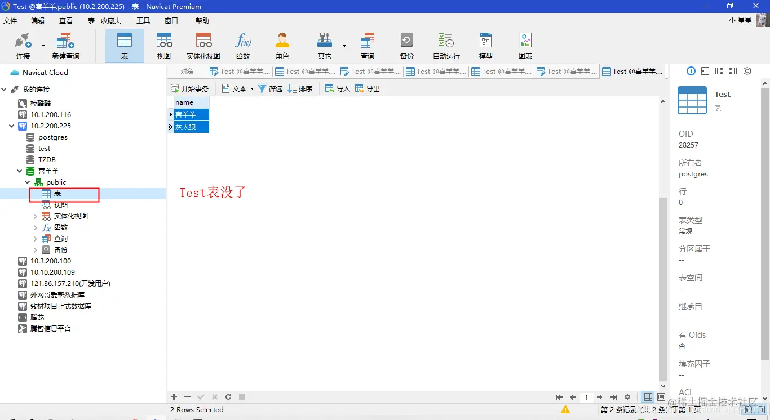Open 函数 from the main toolbar

(243, 46)
